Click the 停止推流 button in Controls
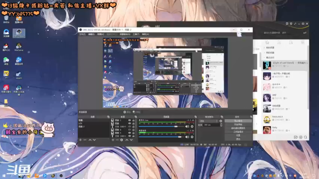 tap(238, 121)
